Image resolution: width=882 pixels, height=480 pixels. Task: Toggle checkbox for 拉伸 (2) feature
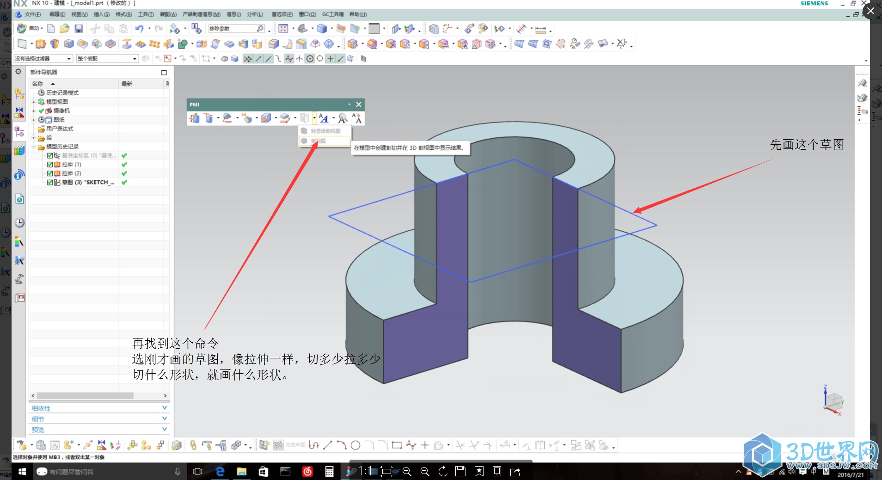tap(50, 173)
